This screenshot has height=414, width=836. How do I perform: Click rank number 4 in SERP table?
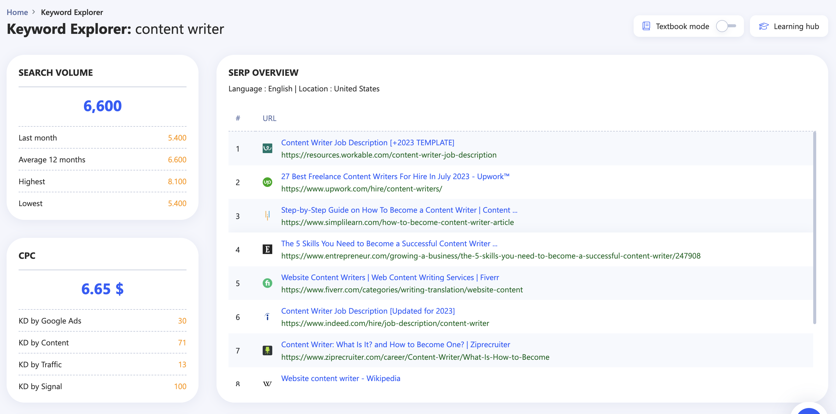click(x=237, y=250)
